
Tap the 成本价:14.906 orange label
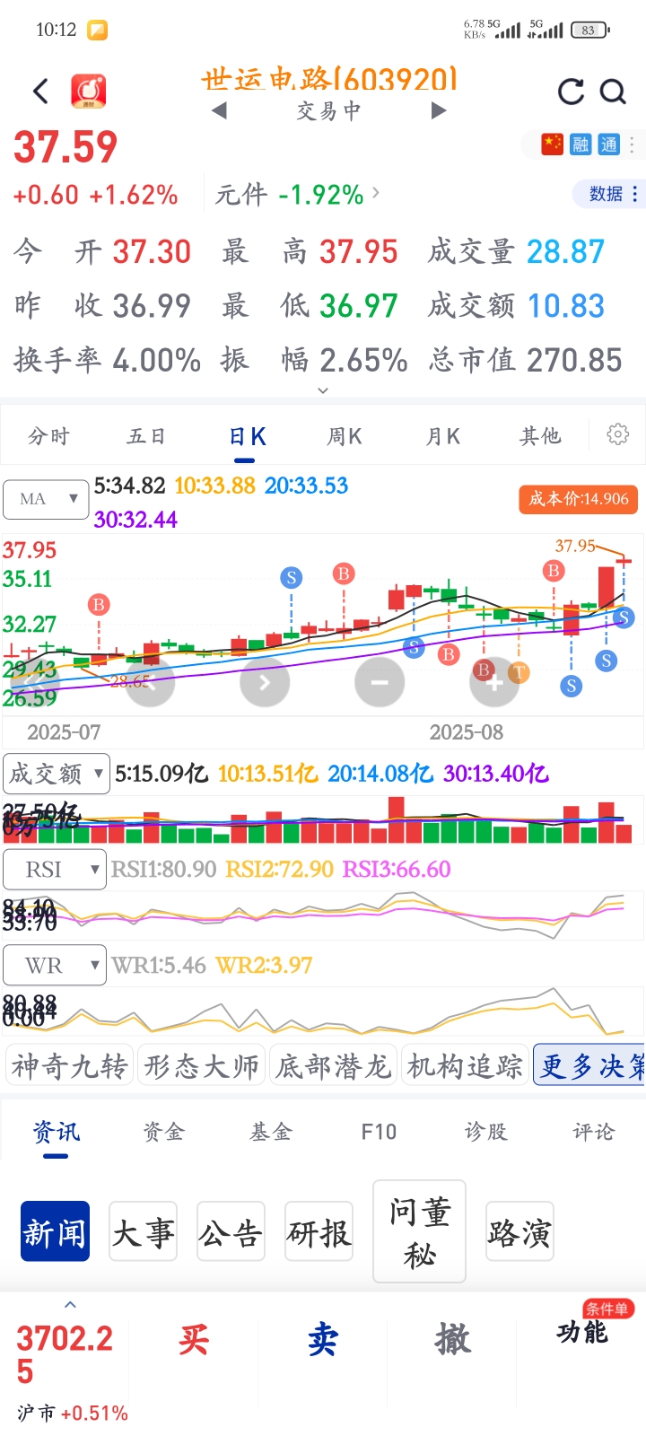(579, 499)
